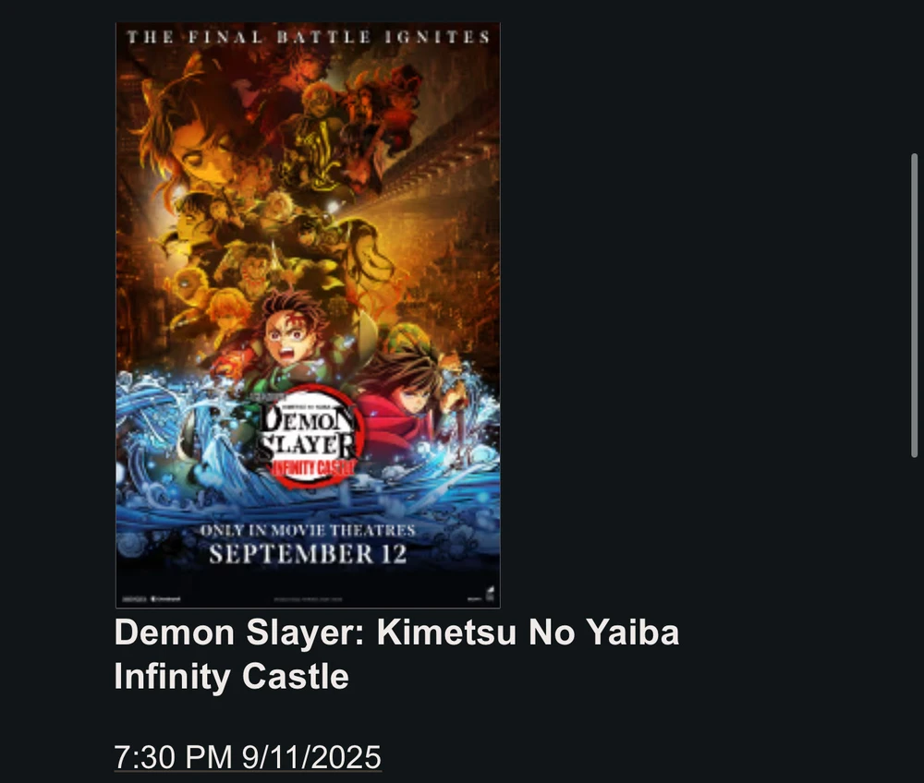The width and height of the screenshot is (924, 783).
Task: Click THE FINAL BATTLE IGNITES tagline on poster
Action: point(309,37)
